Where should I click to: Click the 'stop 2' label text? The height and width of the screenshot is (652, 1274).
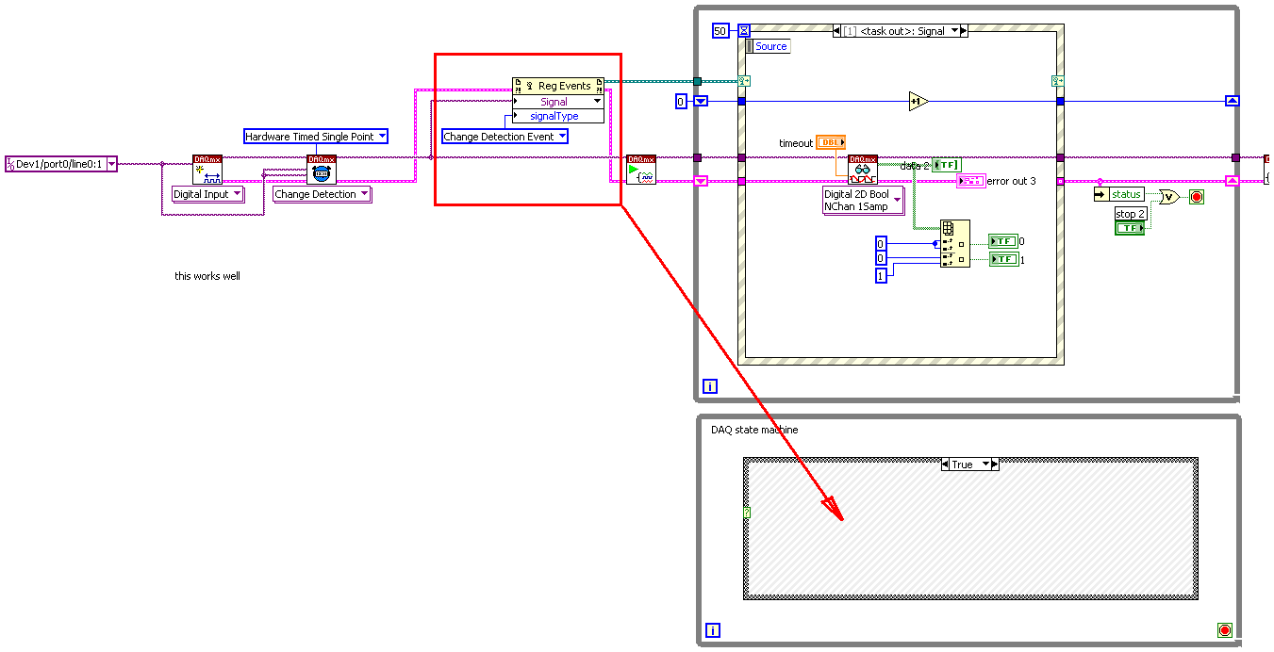pos(1130,214)
